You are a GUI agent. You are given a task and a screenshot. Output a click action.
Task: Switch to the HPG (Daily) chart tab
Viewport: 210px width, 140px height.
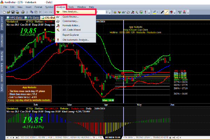point(15,18)
